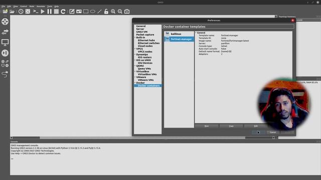Open the Control menu
This screenshot has height=180, width=321.
[24, 6]
